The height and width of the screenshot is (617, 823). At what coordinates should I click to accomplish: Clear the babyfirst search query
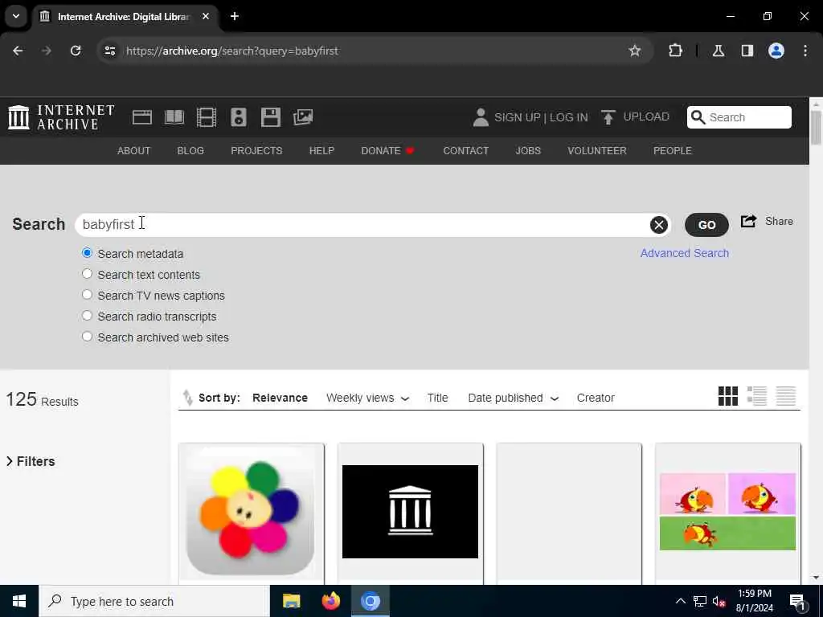(x=659, y=225)
